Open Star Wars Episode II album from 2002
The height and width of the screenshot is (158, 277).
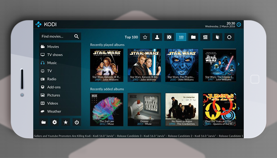(x=144, y=65)
